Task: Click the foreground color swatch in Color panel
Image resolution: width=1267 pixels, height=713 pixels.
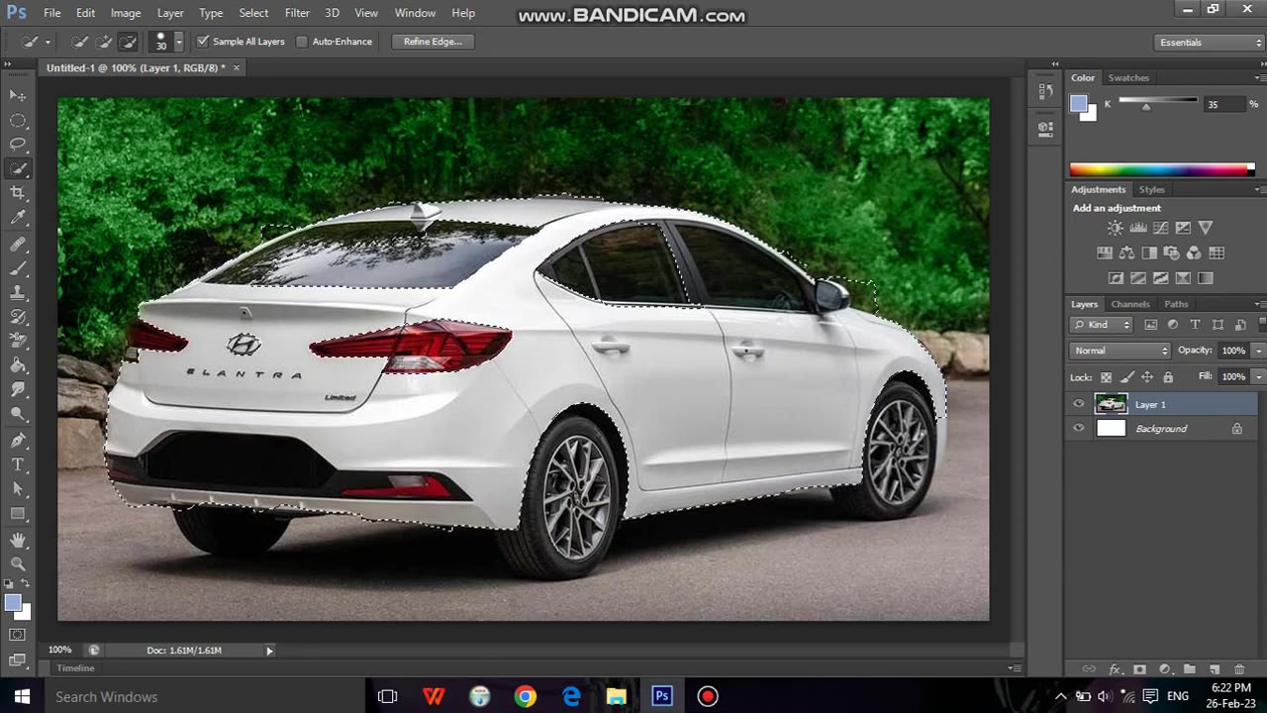Action: click(x=1078, y=103)
